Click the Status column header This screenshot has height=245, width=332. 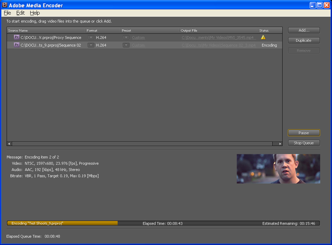[270, 31]
